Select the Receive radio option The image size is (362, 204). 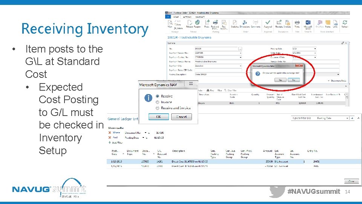click(158, 96)
